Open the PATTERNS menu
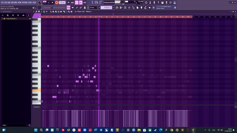The height and width of the screenshot is (133, 237). tap(14, 3)
